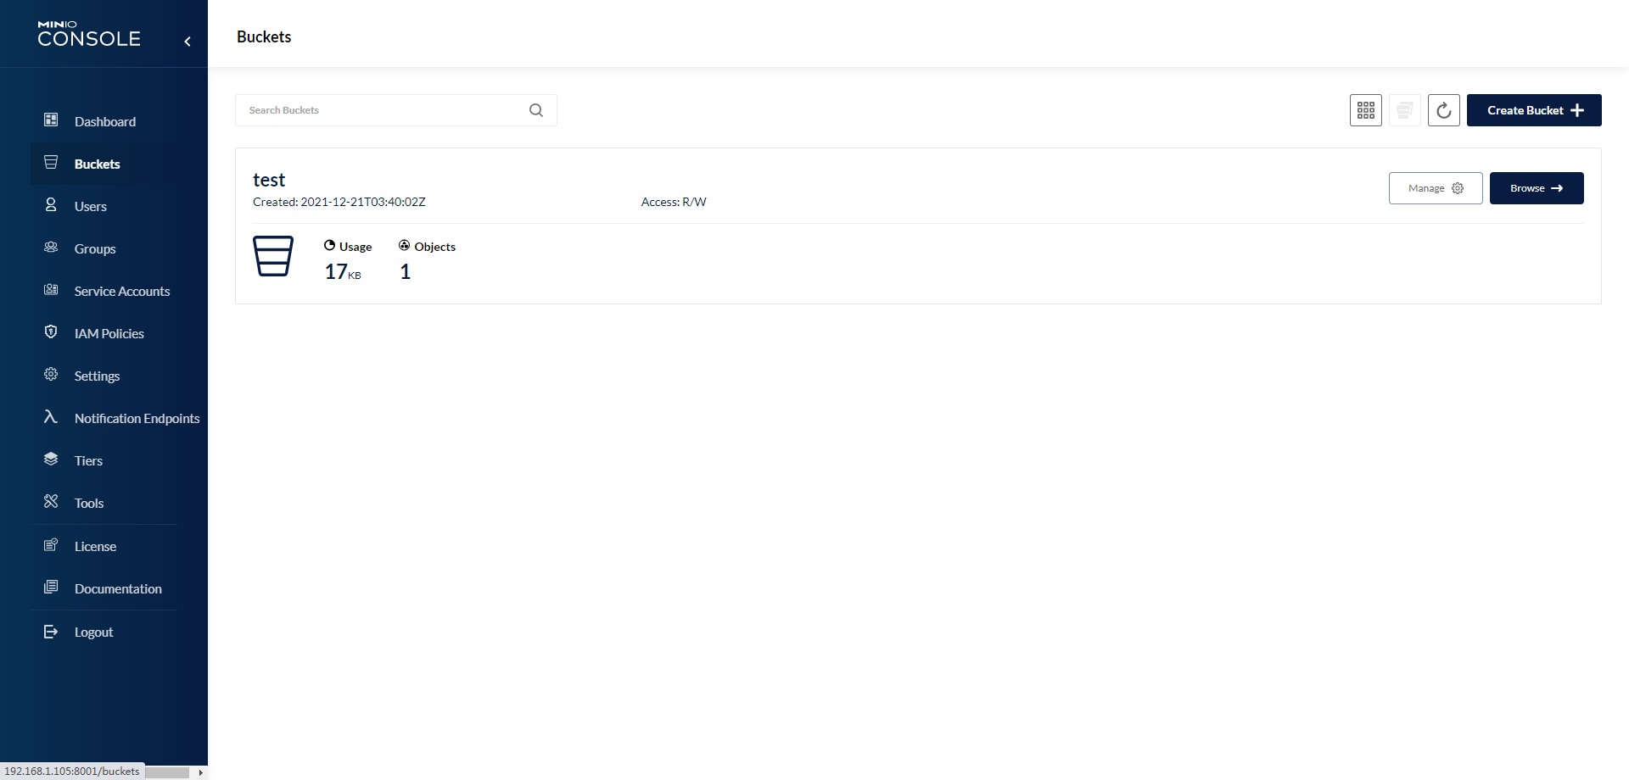This screenshot has width=1629, height=780.
Task: Click the Logout icon
Action: click(51, 631)
